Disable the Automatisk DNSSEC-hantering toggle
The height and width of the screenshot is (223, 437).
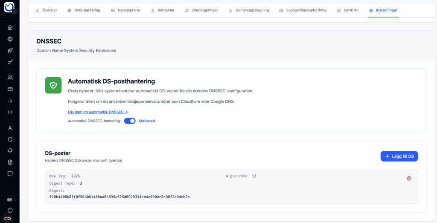[x=129, y=121]
